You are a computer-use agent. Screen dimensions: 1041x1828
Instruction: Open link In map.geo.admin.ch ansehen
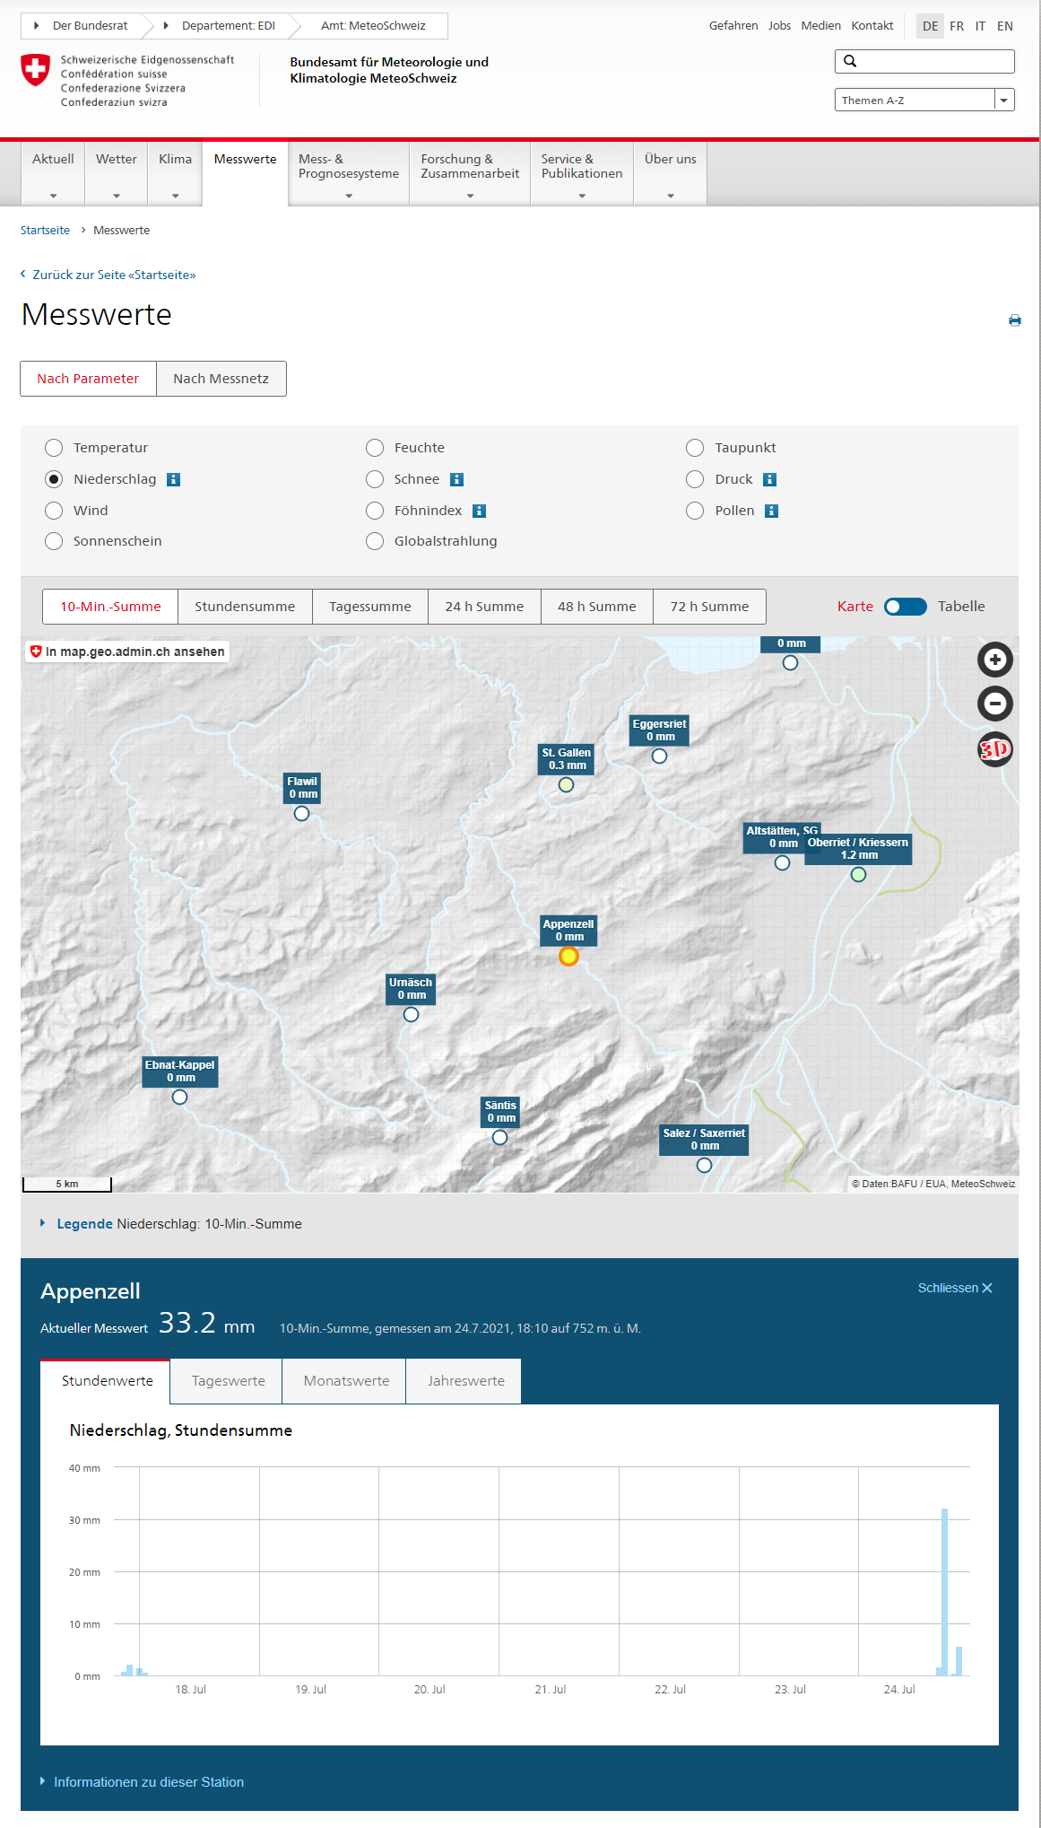(126, 652)
